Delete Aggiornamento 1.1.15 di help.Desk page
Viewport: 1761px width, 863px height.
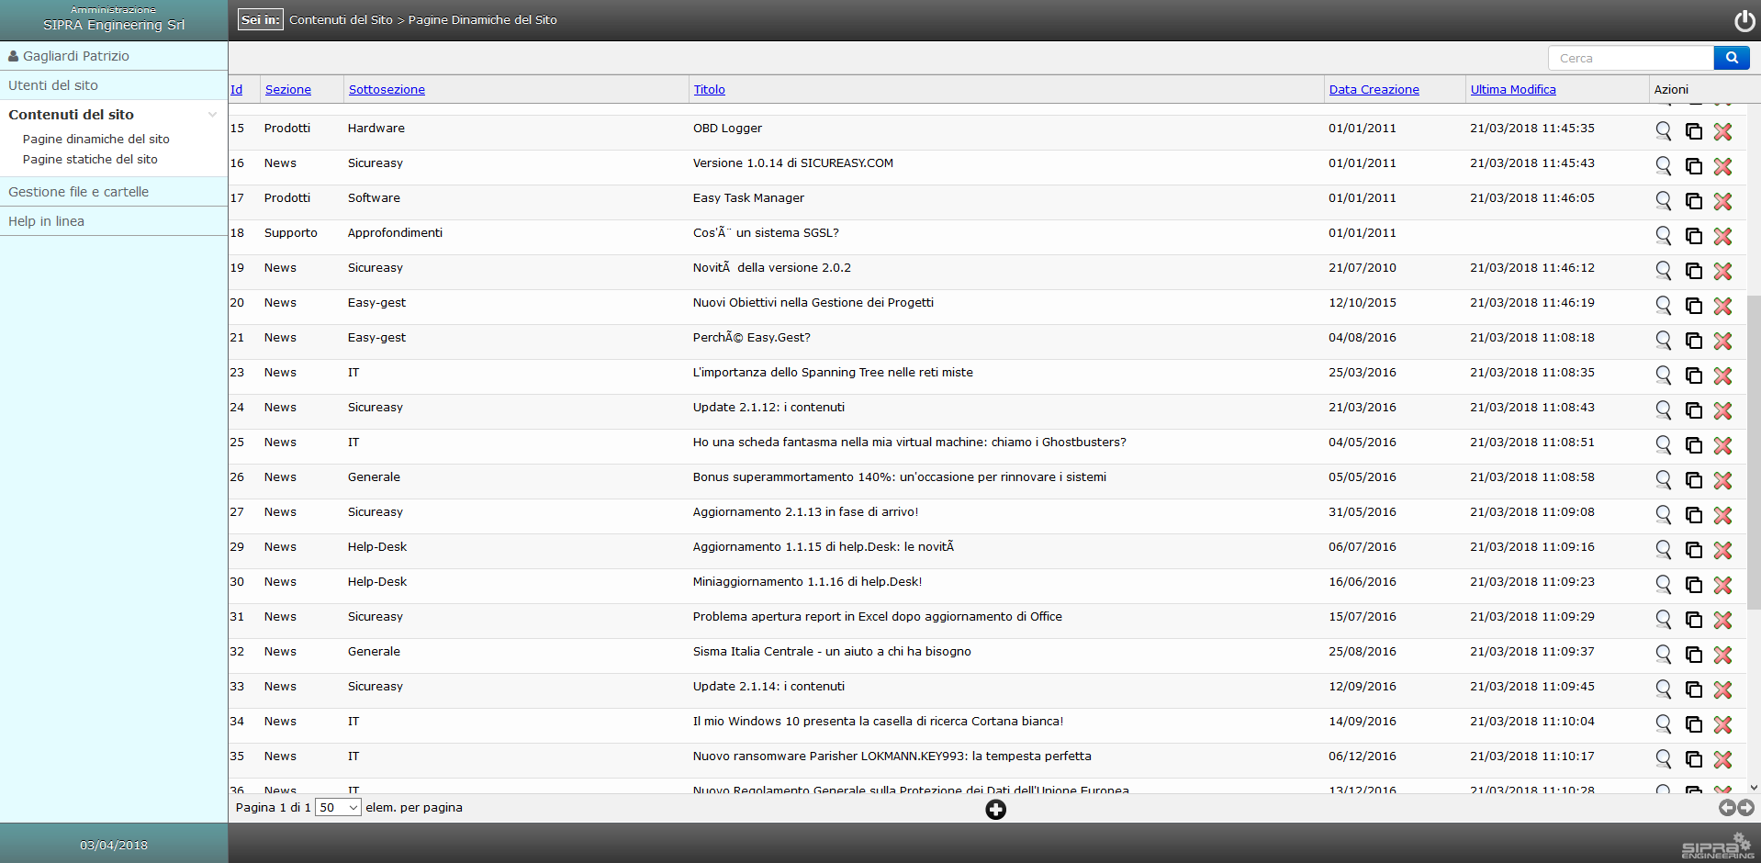pyautogui.click(x=1722, y=550)
